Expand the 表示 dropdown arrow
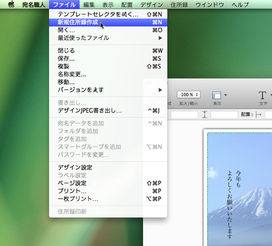This screenshot has height=246, width=272. point(225,95)
